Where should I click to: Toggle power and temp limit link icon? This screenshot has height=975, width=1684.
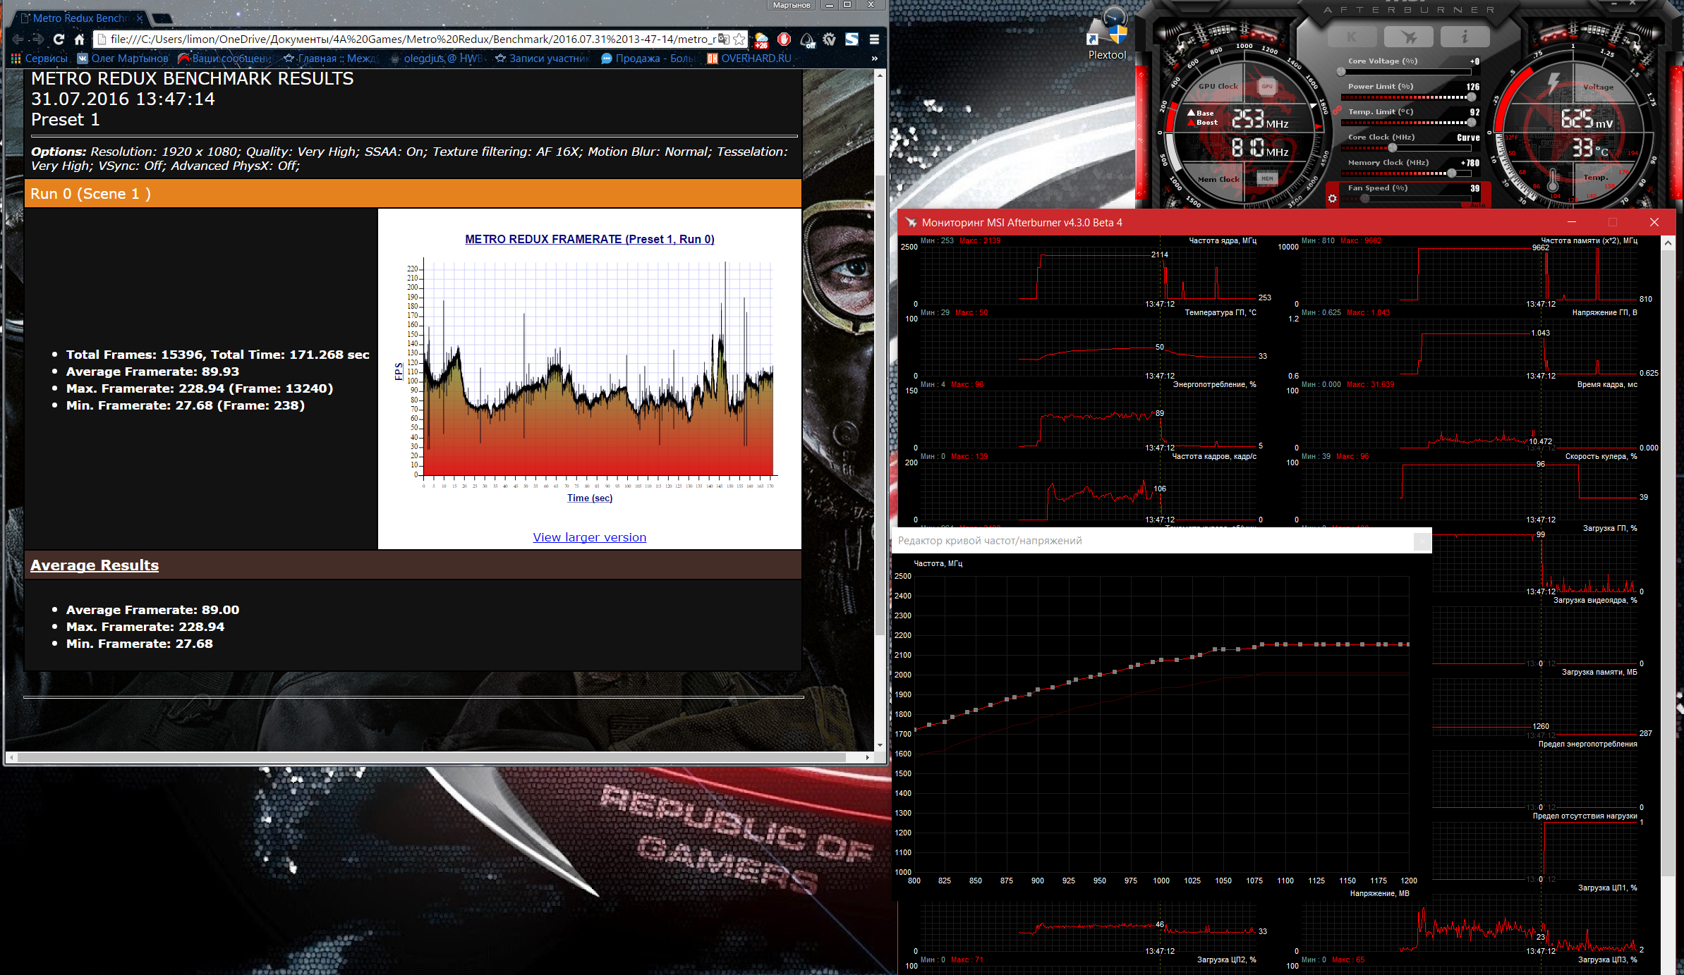(1337, 111)
